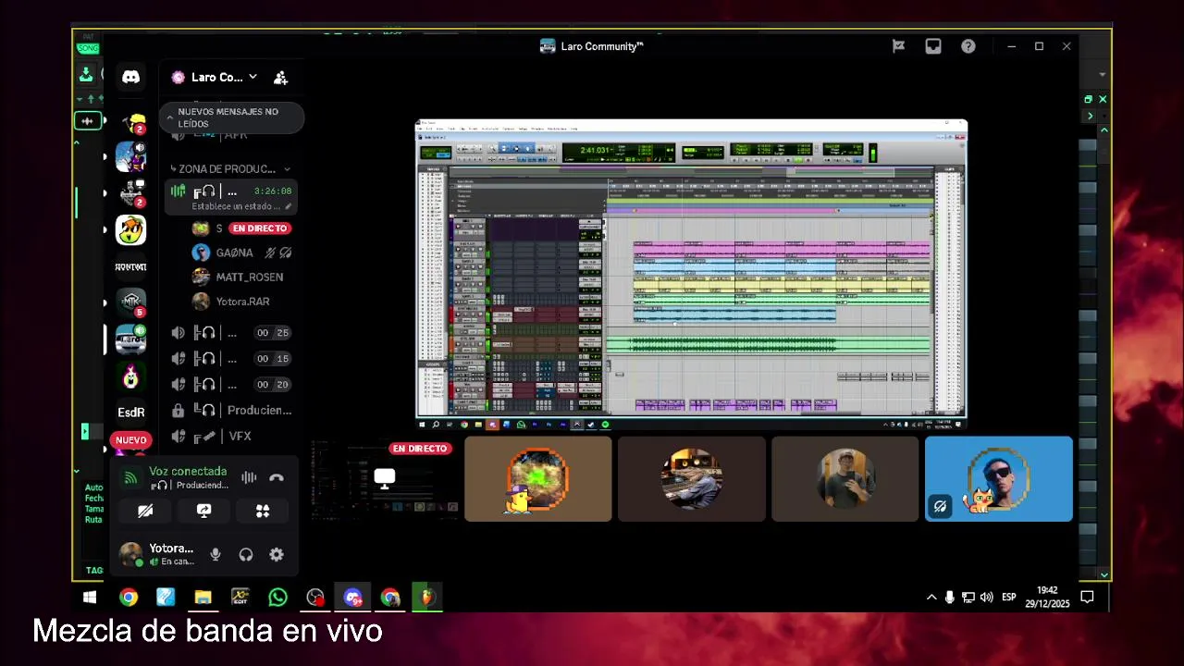This screenshot has width=1184, height=666.
Task: Collapse the ZONA DE PRODUC... category
Action: click(230, 169)
